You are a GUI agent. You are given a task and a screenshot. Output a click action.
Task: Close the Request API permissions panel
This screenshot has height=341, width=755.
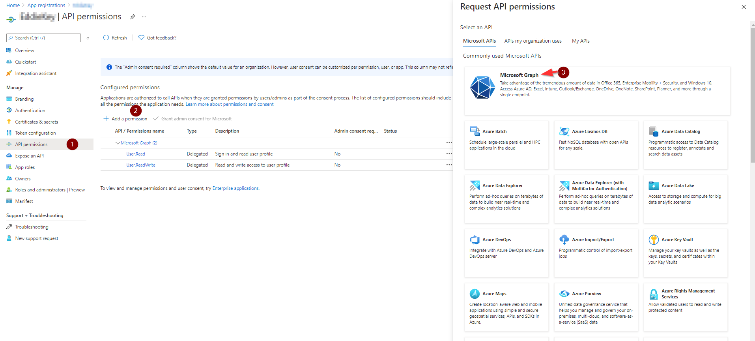tap(744, 7)
